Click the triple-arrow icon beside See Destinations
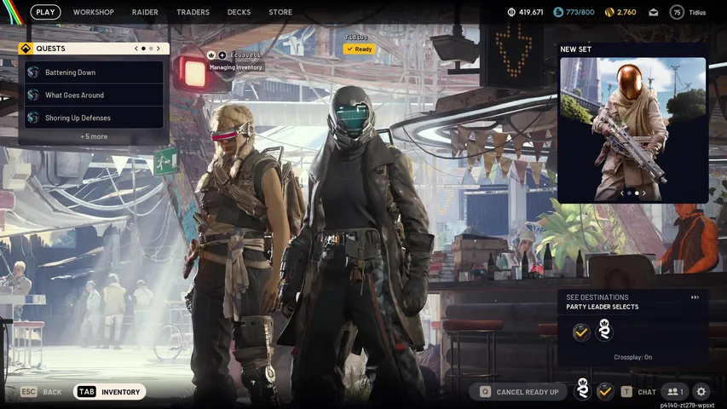This screenshot has width=727, height=409. click(x=695, y=297)
